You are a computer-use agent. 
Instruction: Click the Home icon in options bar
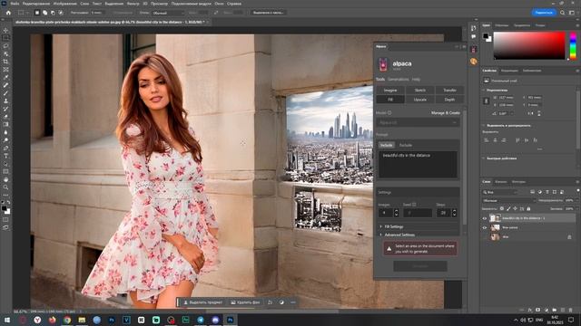pos(8,13)
